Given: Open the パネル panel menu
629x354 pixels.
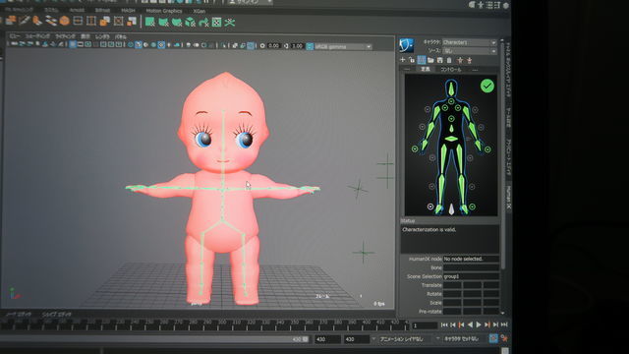Looking at the screenshot, I should [120, 36].
